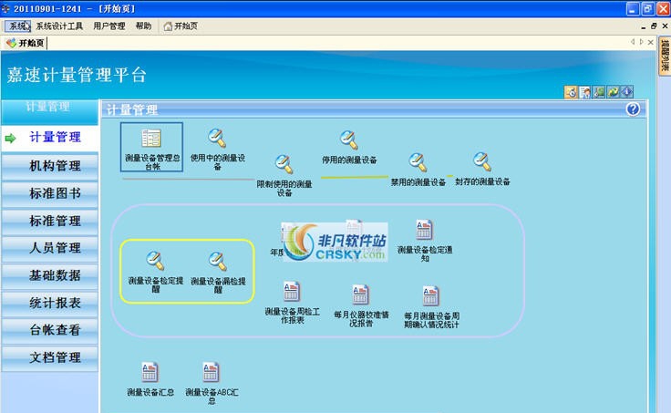Open the 提醒列表 side panel tab
The image size is (671, 413).
pos(664,56)
